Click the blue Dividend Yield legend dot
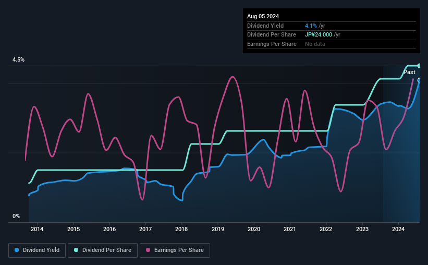This screenshot has width=428, height=265. coord(17,250)
